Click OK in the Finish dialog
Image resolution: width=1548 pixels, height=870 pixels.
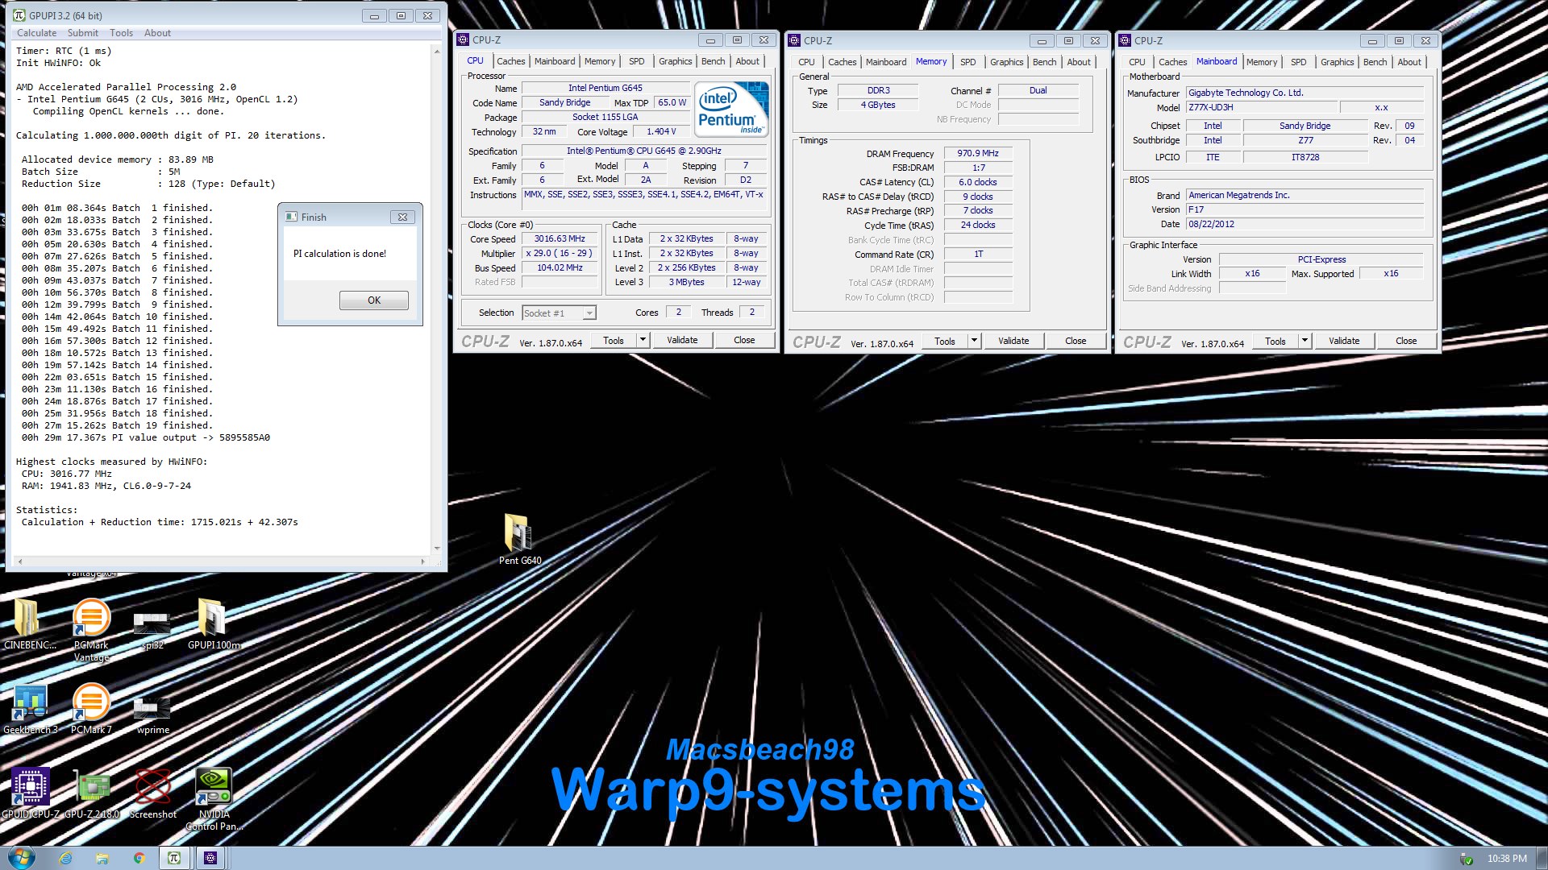374,300
